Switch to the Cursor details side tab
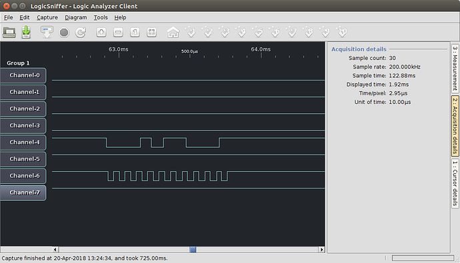 tap(455, 183)
